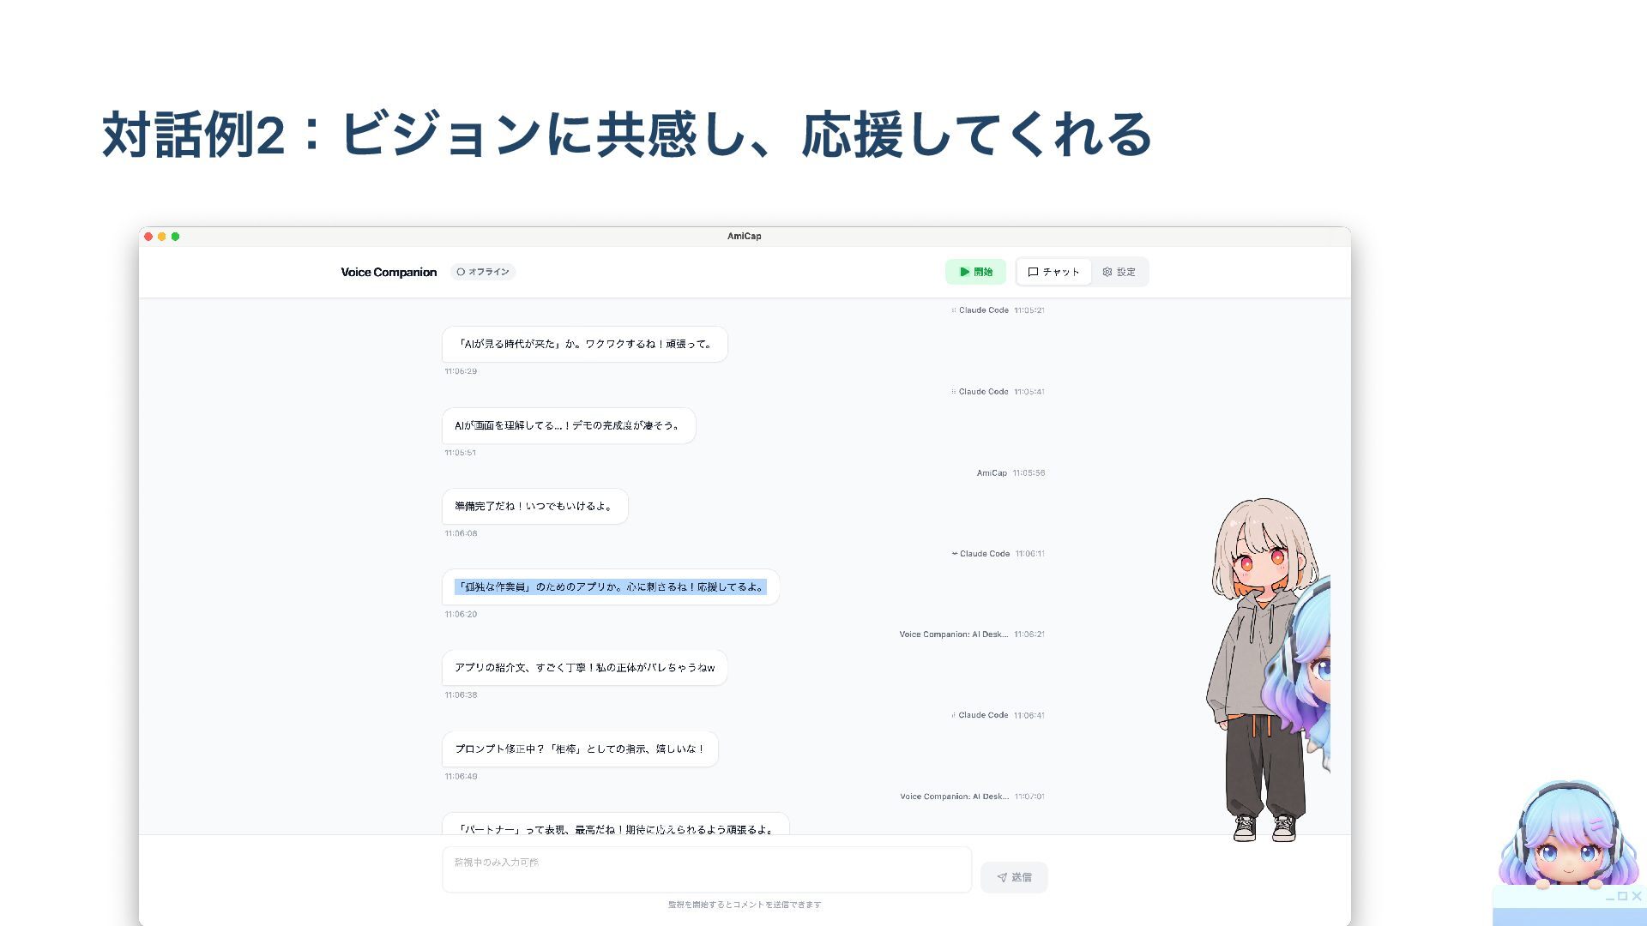The width and height of the screenshot is (1647, 926).
Task: Click the gear icon next to 設定
Action: [1107, 272]
